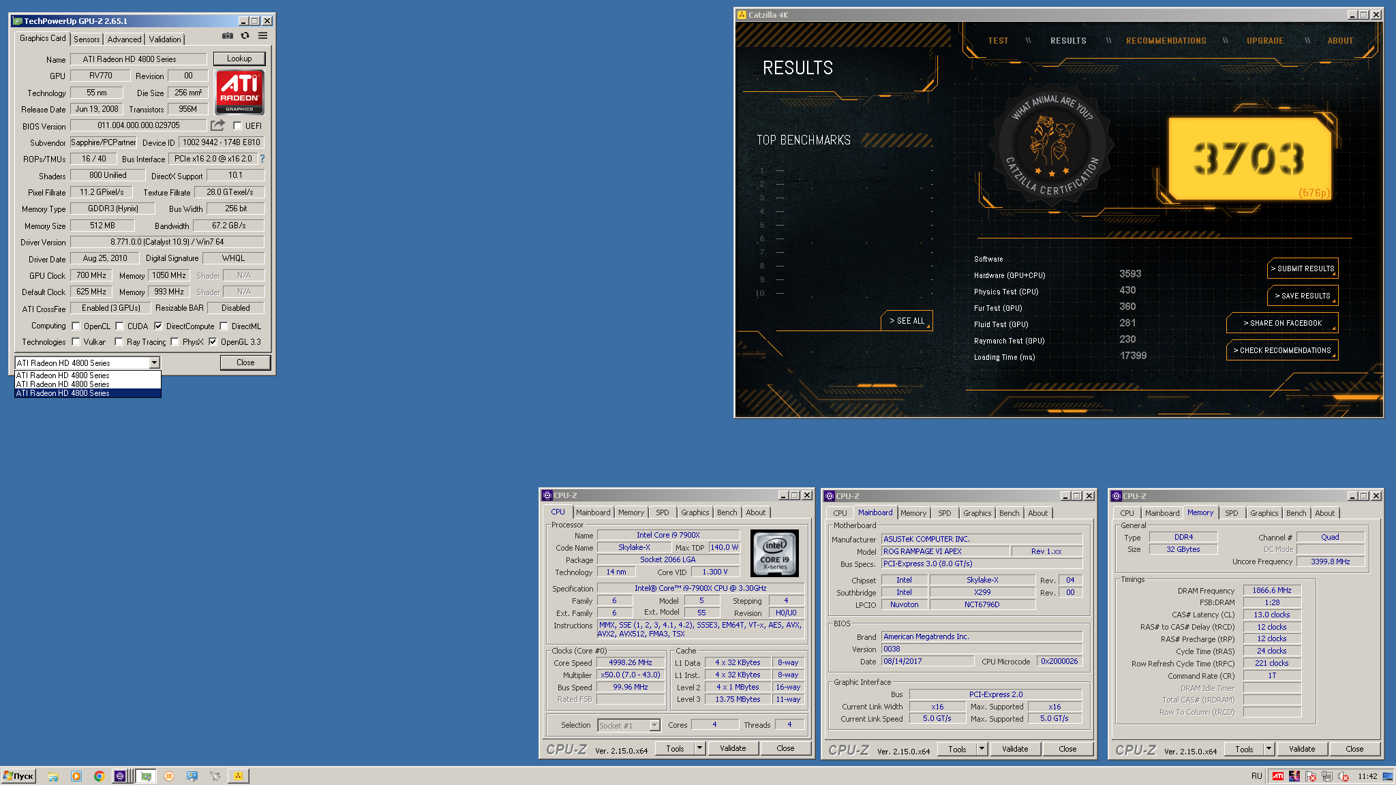Viewport: 1396px width, 785px height.
Task: Click the Intel Core i9 logo in CPU-Z
Action: pyautogui.click(x=774, y=553)
